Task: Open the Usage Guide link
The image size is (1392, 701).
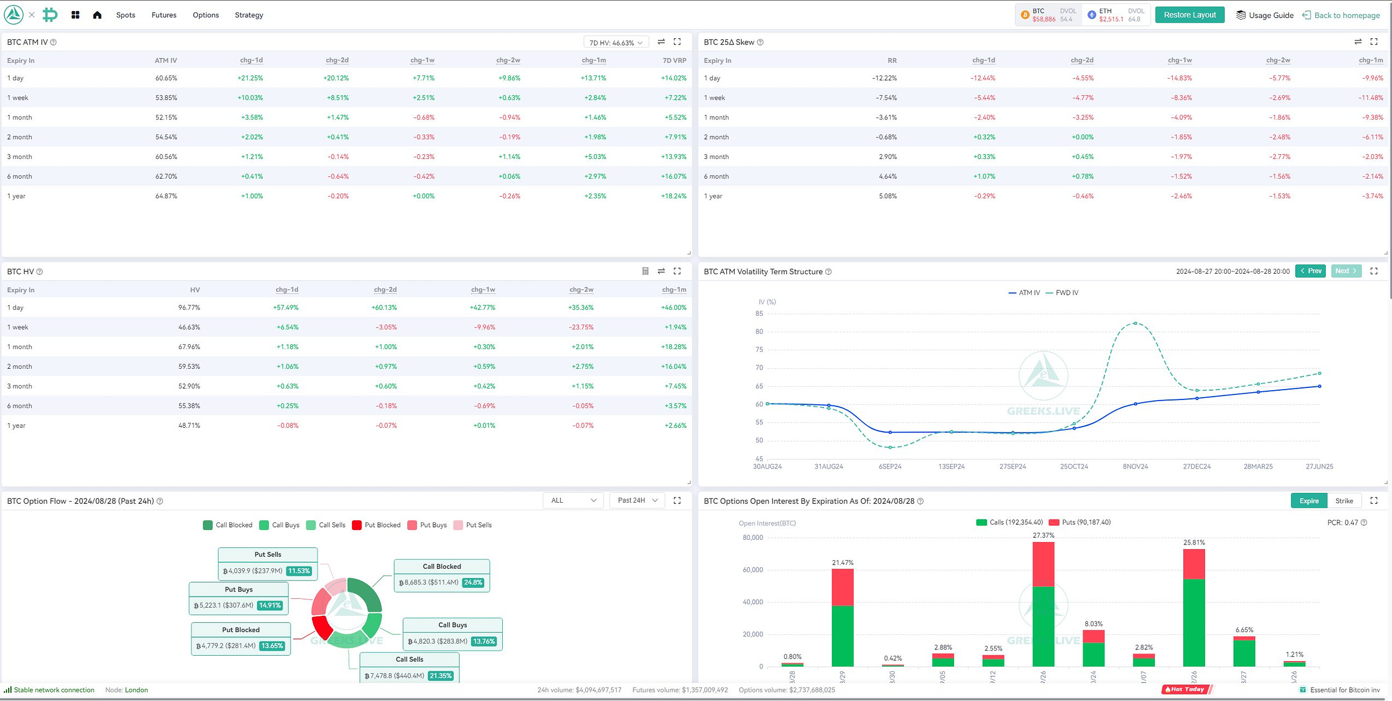Action: 1265,15
